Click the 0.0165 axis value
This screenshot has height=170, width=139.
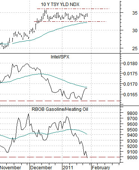pyautogui.click(x=130, y=95)
